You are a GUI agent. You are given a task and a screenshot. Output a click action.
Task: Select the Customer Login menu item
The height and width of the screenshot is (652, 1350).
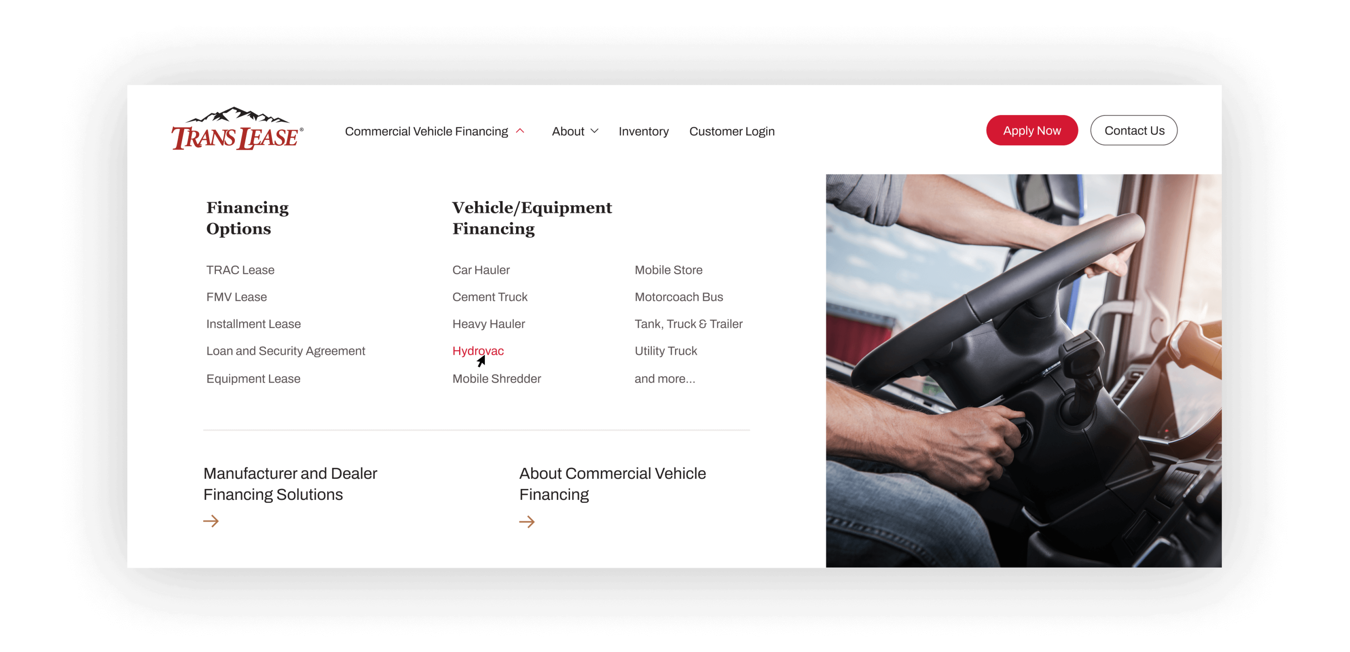click(x=732, y=131)
